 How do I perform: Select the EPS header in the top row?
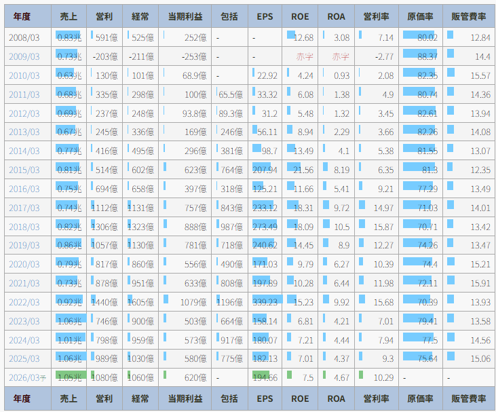(265, 16)
